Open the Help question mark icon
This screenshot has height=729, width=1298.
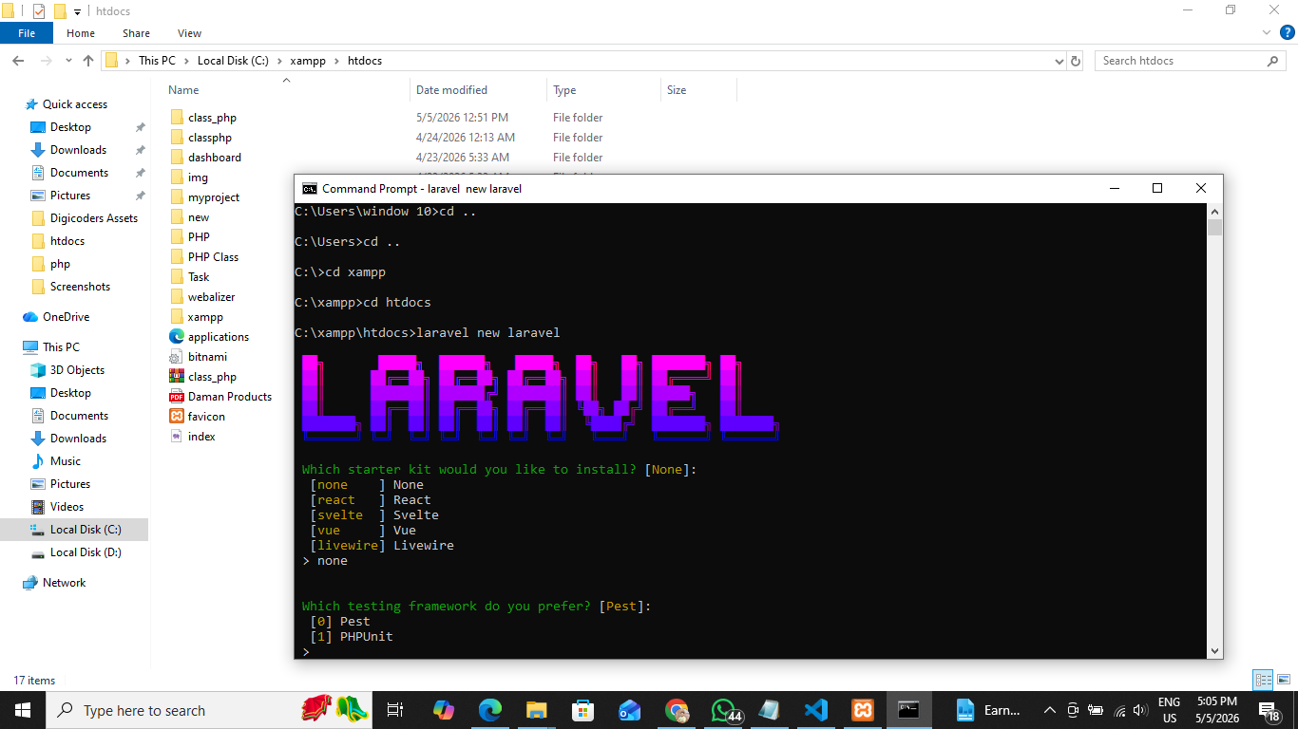point(1288,33)
